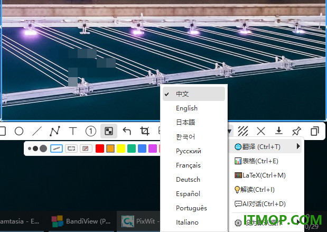The image size is (327, 232).
Task: Select the red-slash erase mode button
Action: click(86, 149)
